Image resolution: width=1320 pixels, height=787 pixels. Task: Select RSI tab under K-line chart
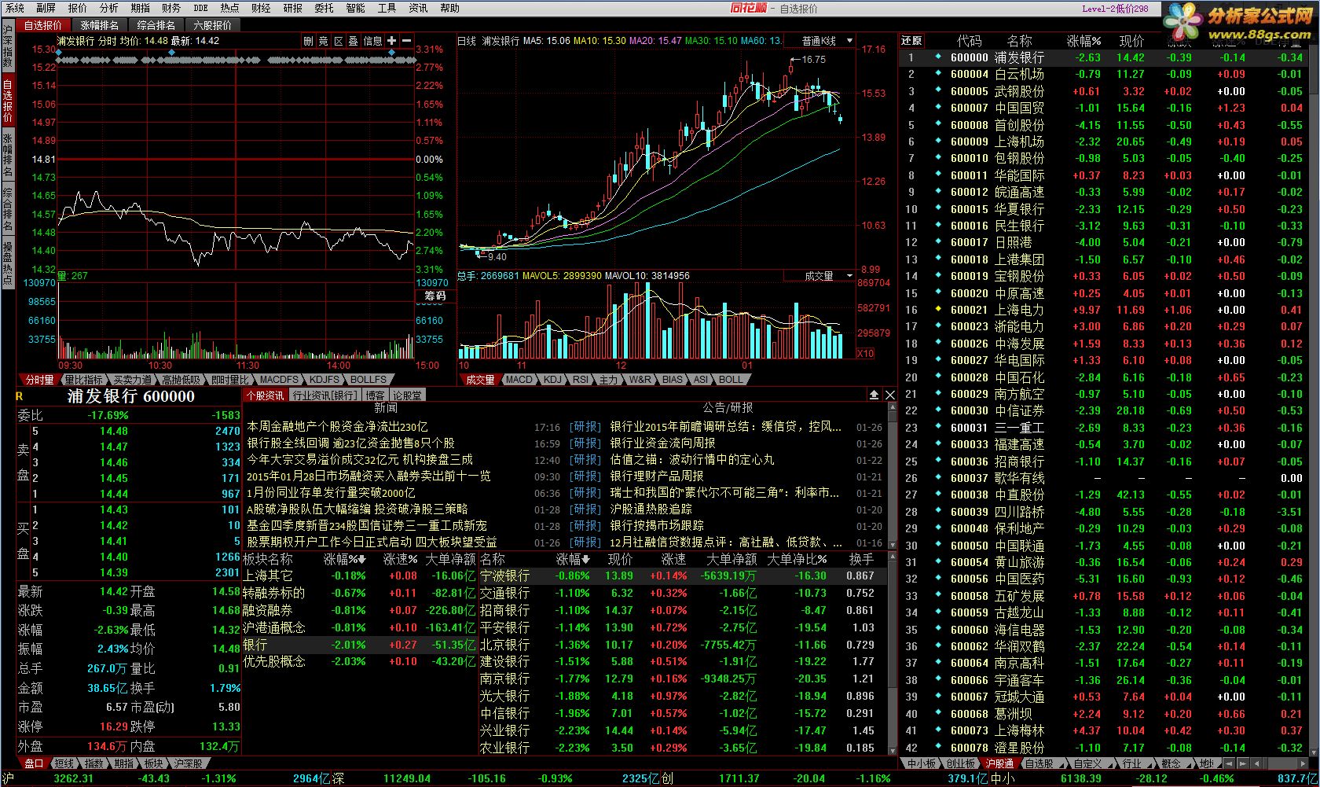tap(581, 380)
